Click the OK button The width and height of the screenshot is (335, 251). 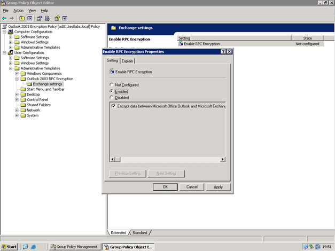tap(165, 187)
